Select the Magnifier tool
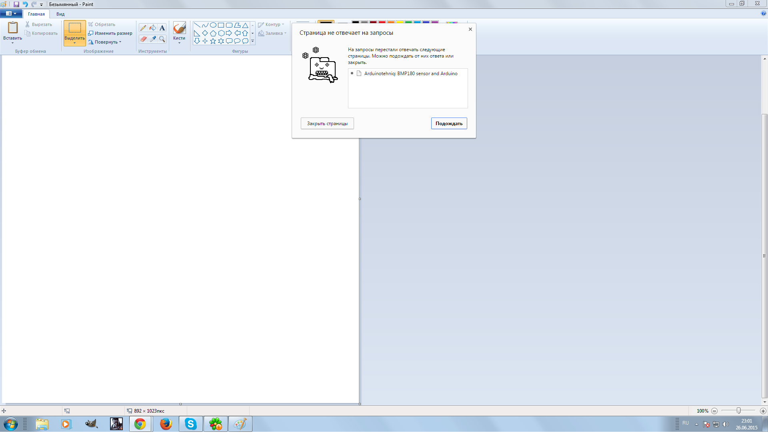 coord(162,39)
